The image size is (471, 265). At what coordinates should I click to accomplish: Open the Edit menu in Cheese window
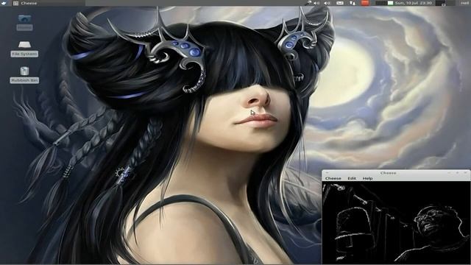click(352, 178)
